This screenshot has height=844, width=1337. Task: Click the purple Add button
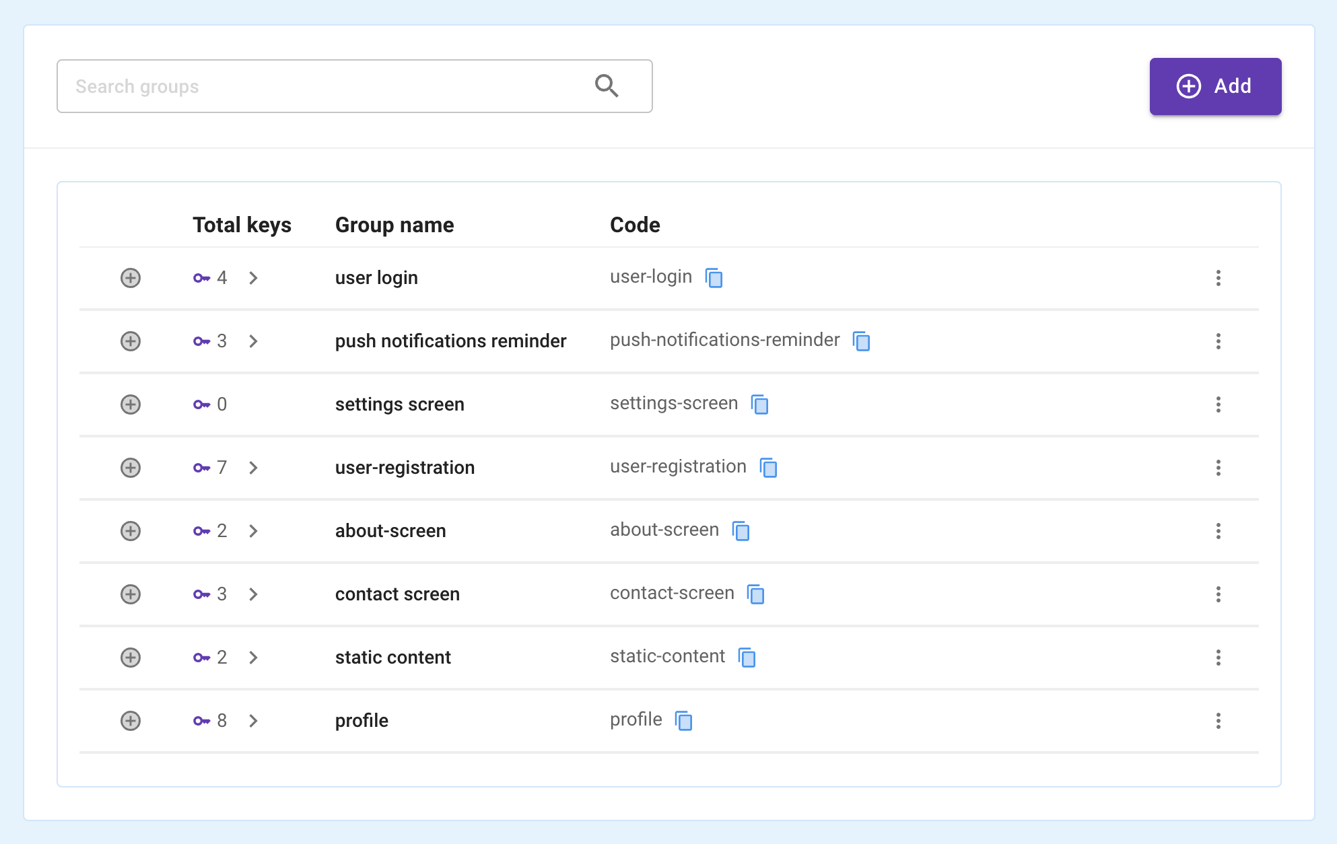click(x=1215, y=86)
